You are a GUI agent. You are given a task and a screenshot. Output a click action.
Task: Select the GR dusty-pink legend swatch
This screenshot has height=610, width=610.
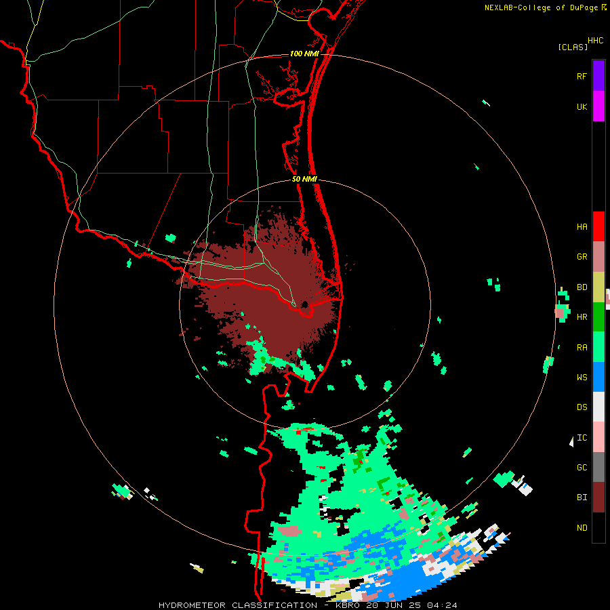(x=598, y=257)
